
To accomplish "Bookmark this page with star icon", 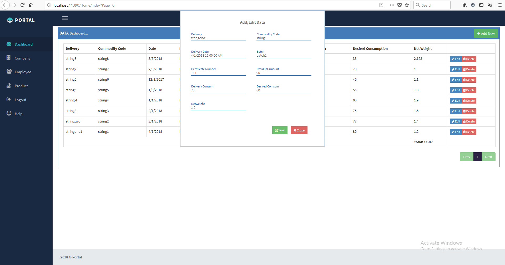I will coord(407,5).
